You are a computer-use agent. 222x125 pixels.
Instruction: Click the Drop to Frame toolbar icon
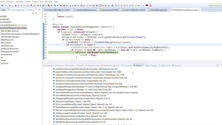point(31,6)
